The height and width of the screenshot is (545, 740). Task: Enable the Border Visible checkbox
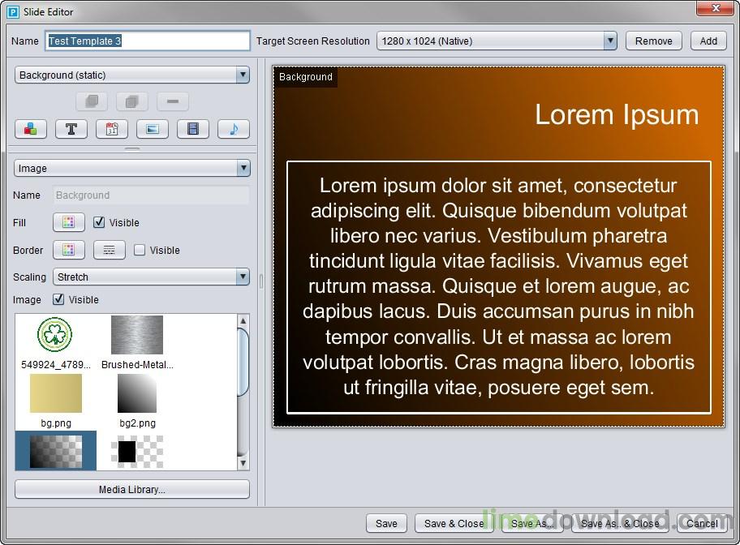tap(140, 250)
